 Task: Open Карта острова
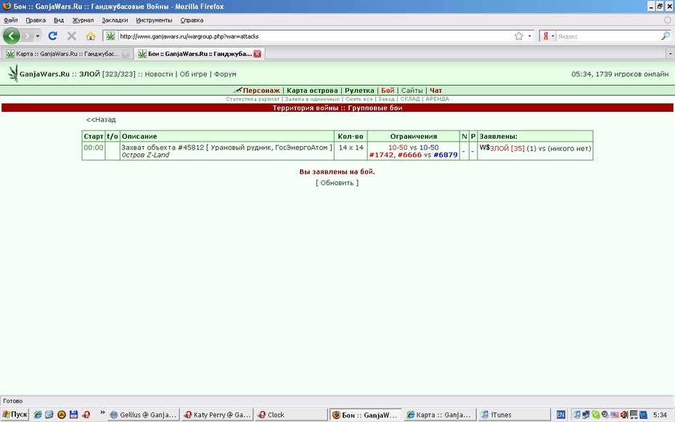click(312, 90)
